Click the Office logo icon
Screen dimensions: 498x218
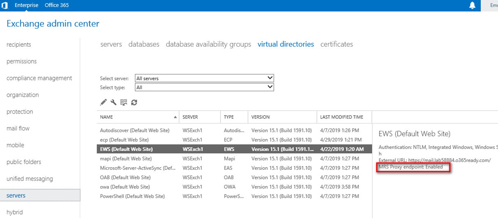(5, 6)
